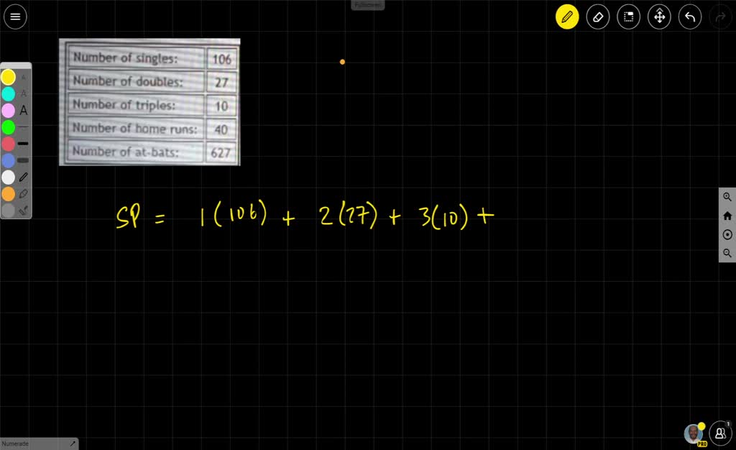Select the orange color swatch

8,194
